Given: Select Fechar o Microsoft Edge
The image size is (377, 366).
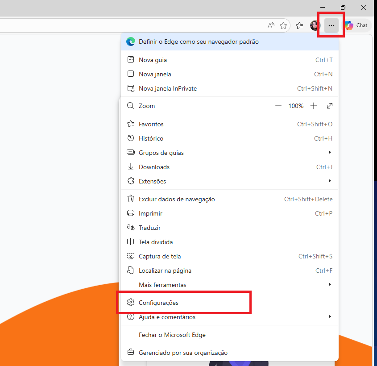Looking at the screenshot, I should (230, 335).
